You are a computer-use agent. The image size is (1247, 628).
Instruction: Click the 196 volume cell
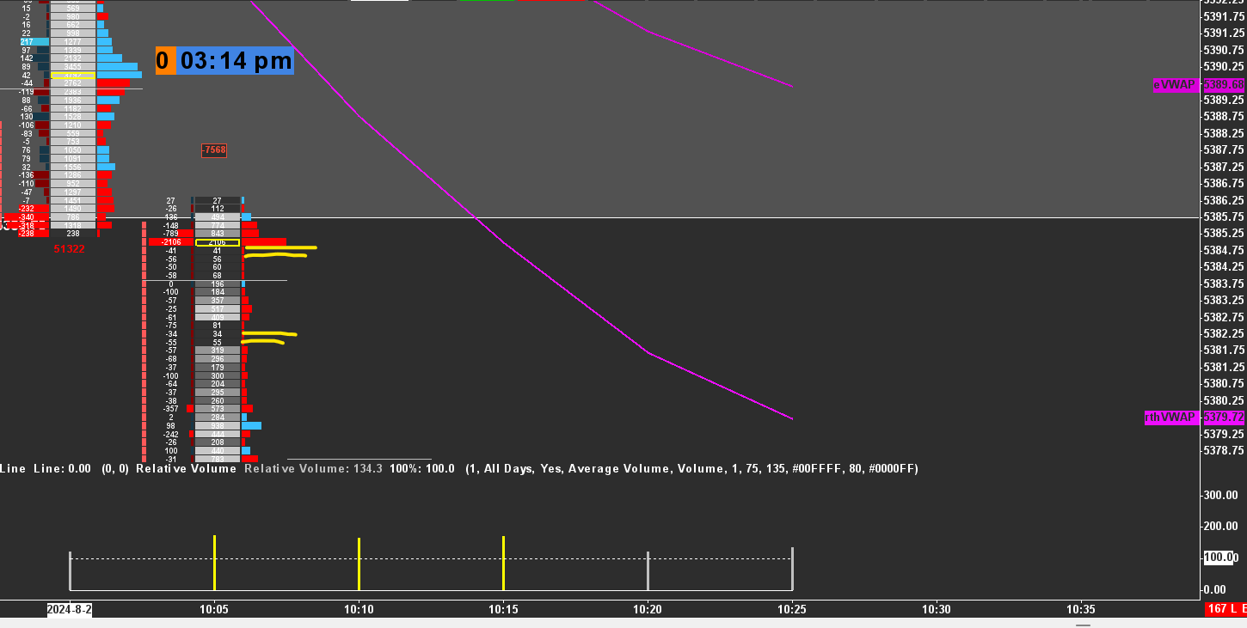click(218, 284)
